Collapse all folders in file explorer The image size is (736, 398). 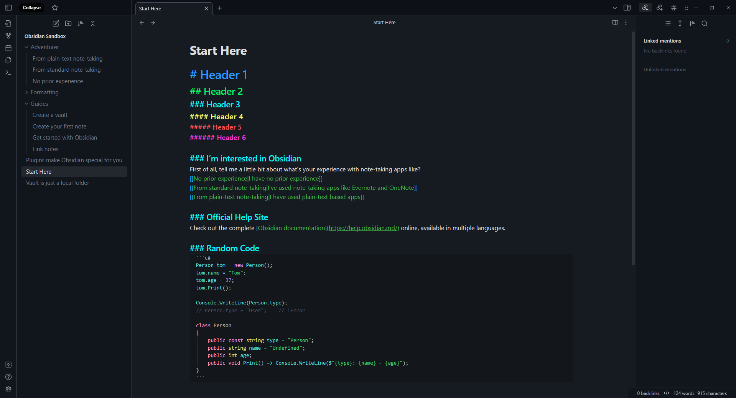coord(93,23)
